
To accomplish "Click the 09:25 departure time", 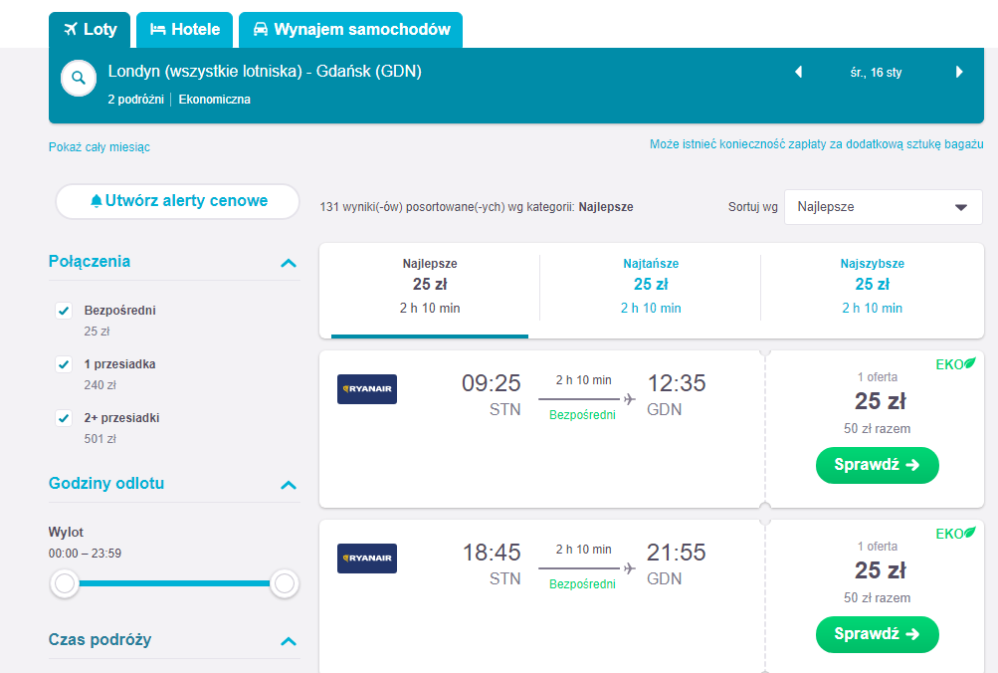I will pos(492,383).
